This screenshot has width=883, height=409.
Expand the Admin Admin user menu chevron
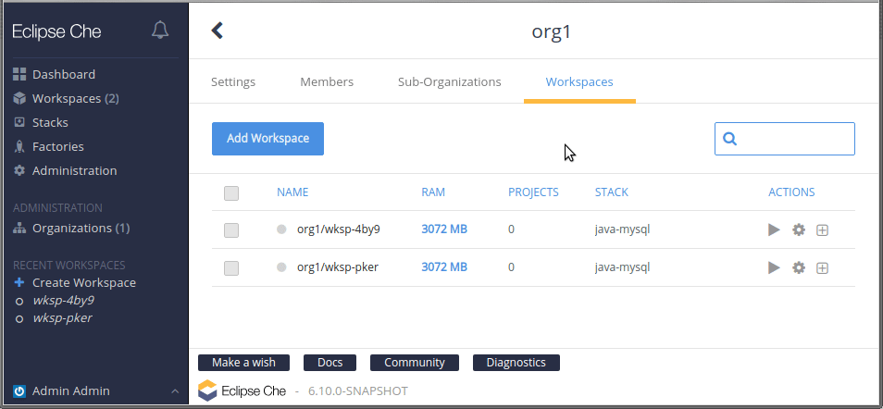(x=175, y=391)
